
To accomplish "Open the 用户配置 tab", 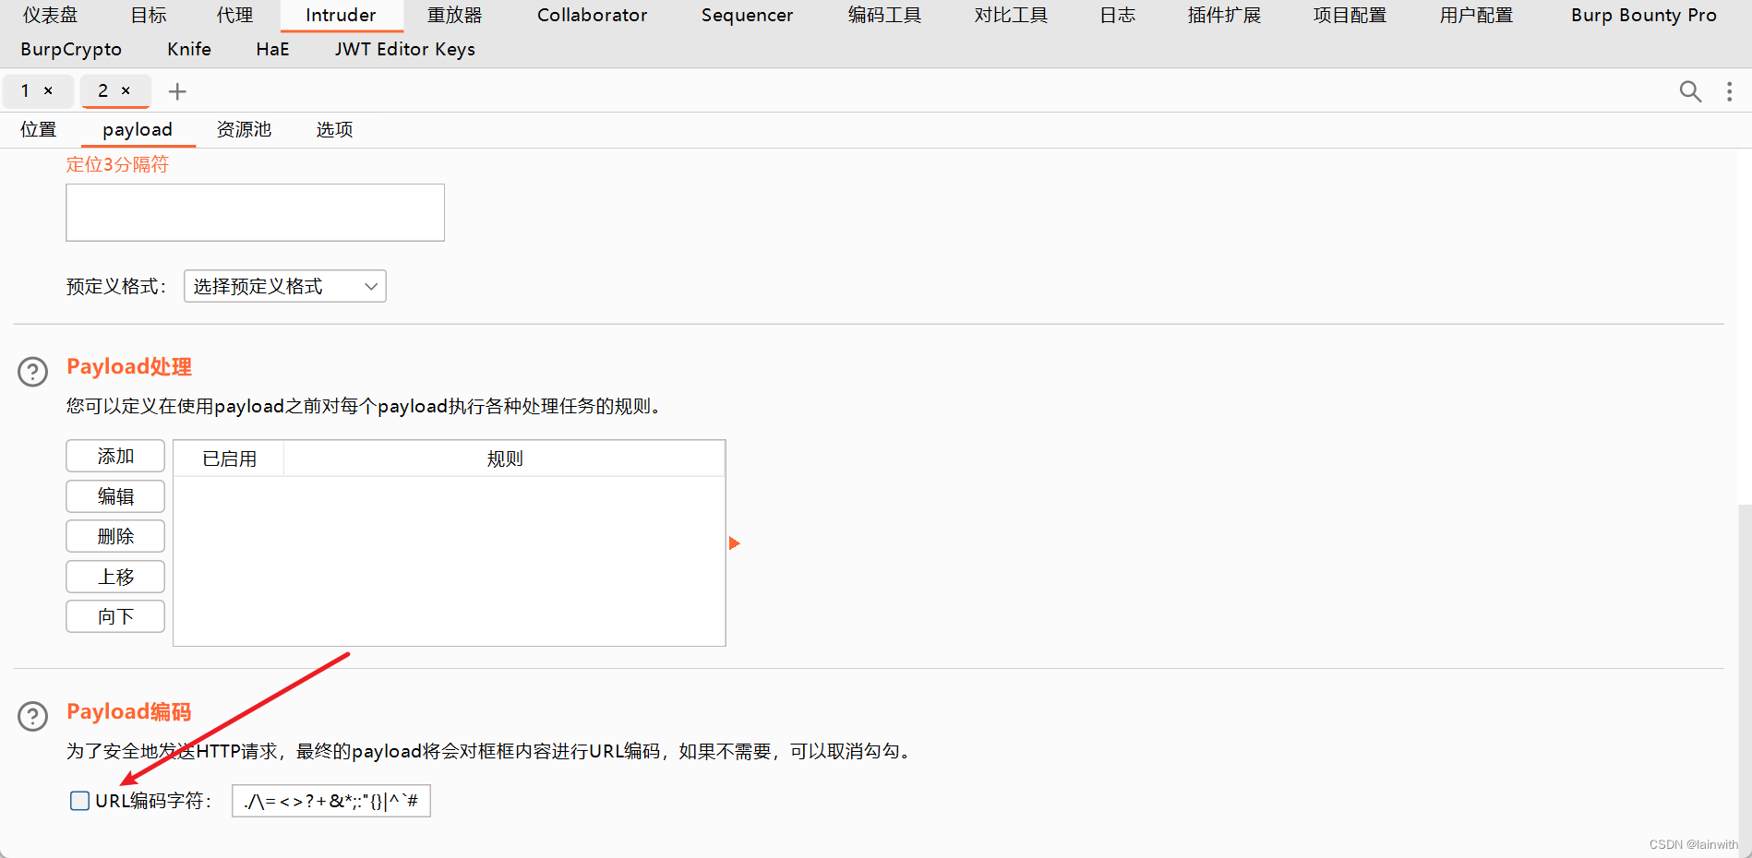I will click(1476, 16).
